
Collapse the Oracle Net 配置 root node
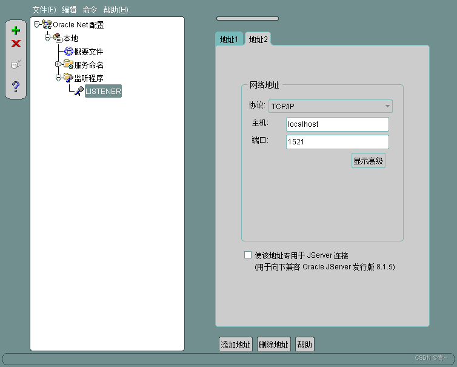coord(36,24)
